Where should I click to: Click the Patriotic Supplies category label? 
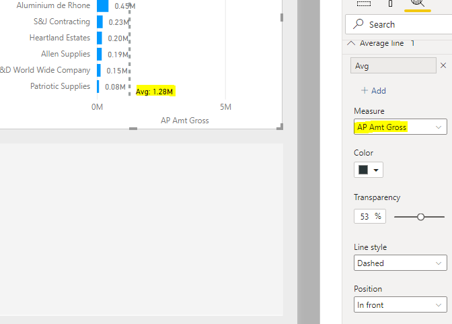tap(61, 86)
